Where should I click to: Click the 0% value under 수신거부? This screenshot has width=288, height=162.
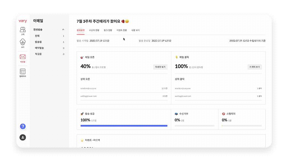tap(177, 120)
